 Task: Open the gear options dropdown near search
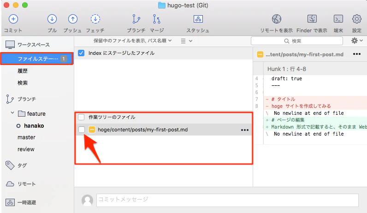point(357,41)
